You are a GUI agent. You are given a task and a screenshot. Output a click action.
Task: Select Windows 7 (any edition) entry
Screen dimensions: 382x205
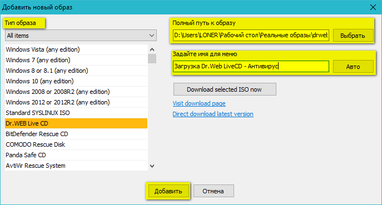tap(76, 60)
